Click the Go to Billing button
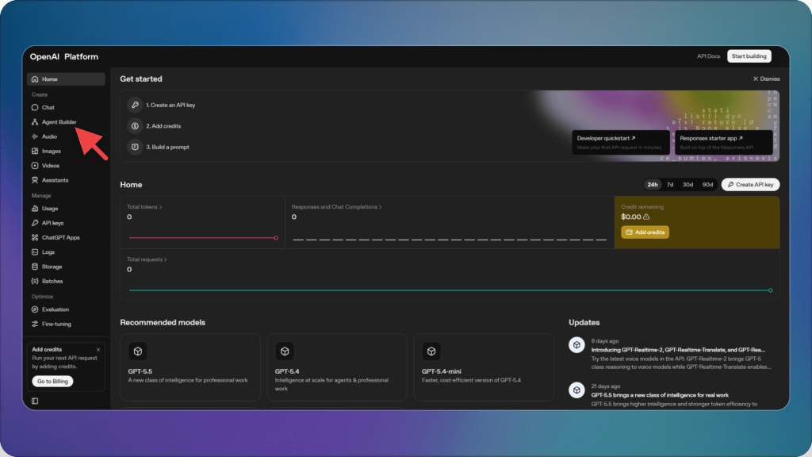The image size is (812, 457). 52,382
